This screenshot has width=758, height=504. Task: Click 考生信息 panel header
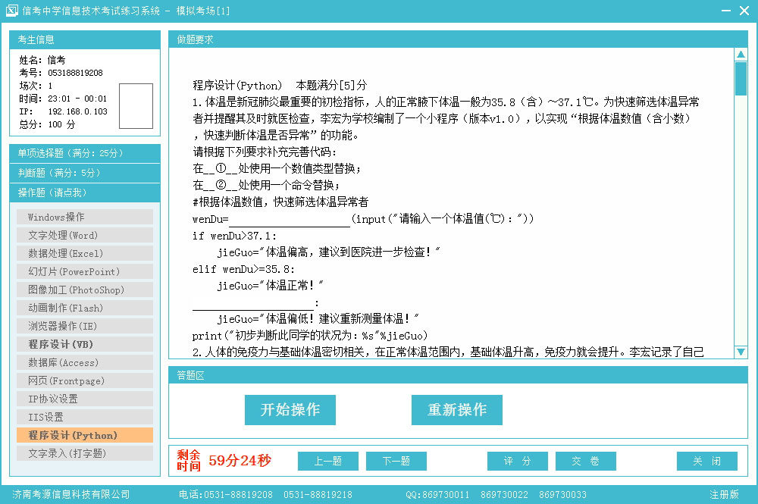85,39
